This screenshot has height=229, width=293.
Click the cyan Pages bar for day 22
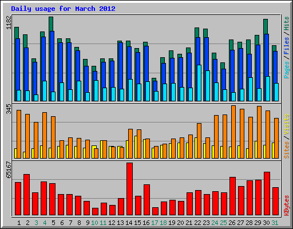(199, 83)
